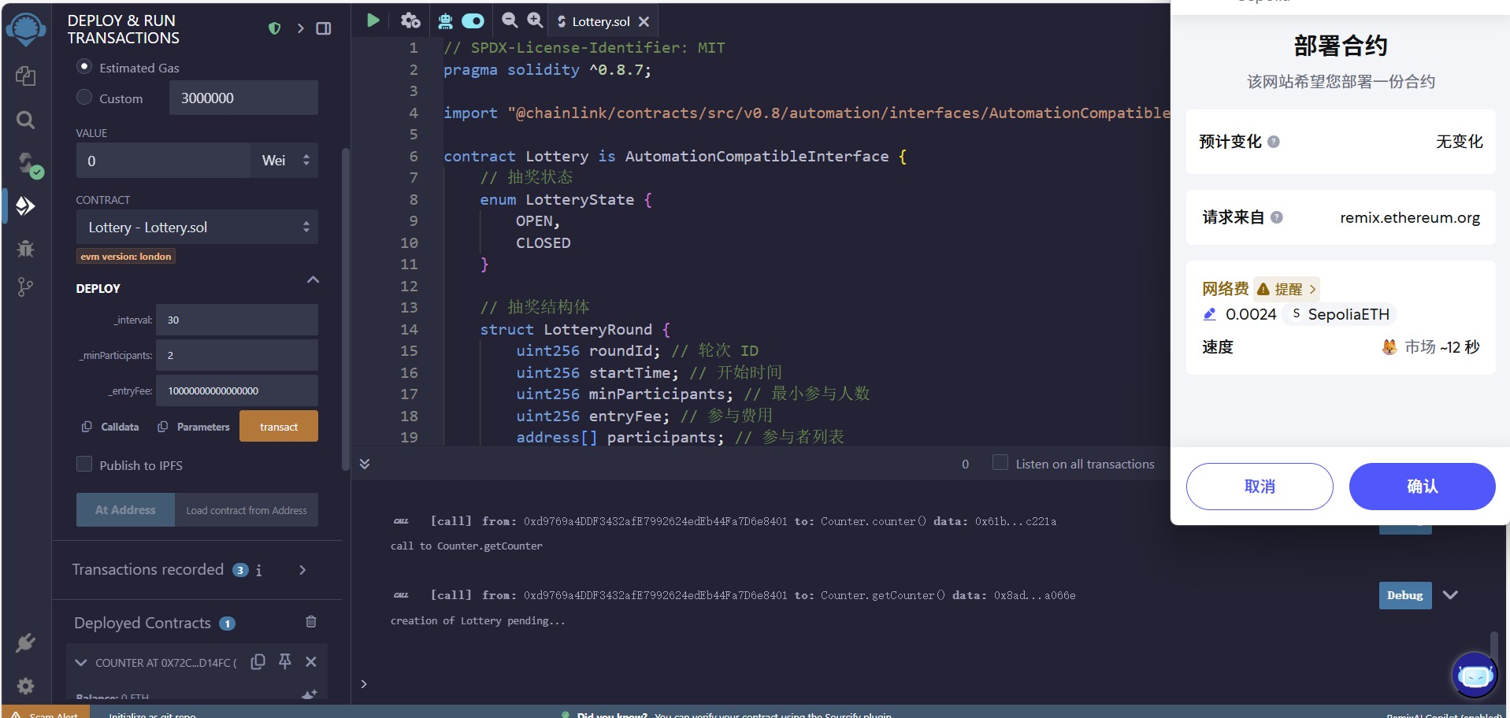Click the terminal command prompt arrow
The height and width of the screenshot is (718, 1510).
pos(364,684)
